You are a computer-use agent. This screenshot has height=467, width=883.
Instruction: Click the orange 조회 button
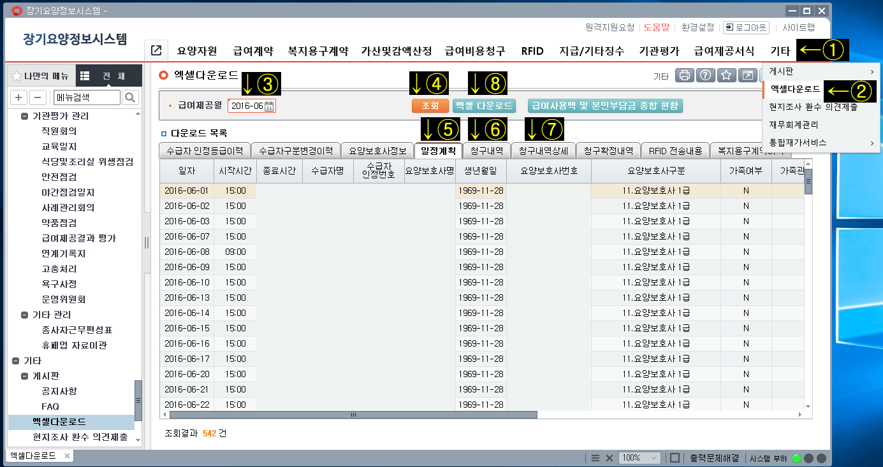[x=430, y=106]
